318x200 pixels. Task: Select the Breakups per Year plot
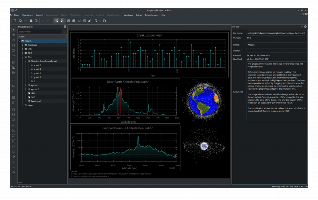click(149, 55)
